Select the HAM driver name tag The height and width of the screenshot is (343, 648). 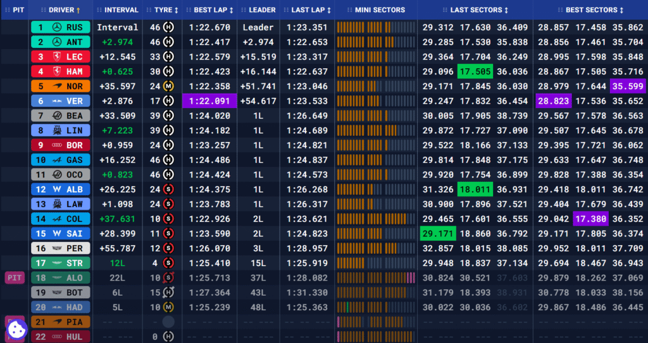coord(74,71)
